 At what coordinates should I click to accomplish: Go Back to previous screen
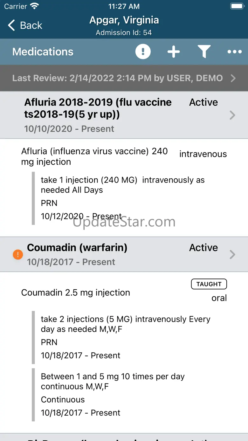25,25
